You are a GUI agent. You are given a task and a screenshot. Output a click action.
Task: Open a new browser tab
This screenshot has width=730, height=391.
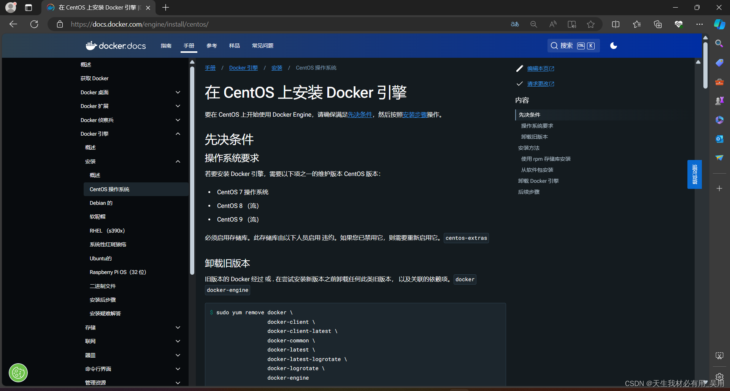tap(166, 8)
